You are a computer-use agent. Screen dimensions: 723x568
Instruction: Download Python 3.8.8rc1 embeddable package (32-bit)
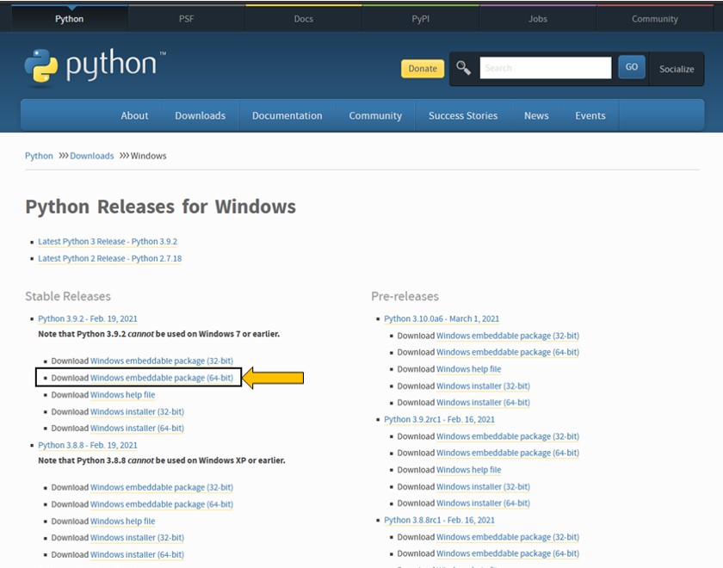[x=508, y=537]
